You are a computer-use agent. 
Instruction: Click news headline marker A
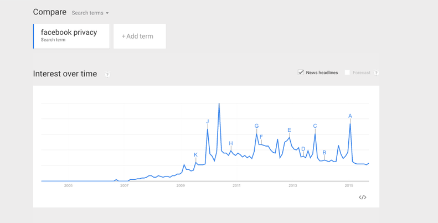pos(350,116)
